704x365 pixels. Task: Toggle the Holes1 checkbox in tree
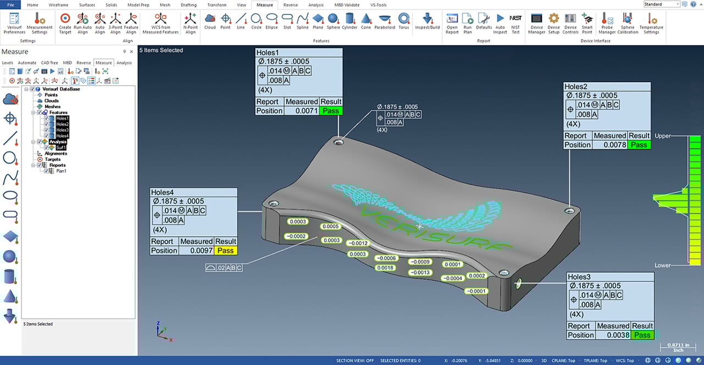tap(46, 119)
